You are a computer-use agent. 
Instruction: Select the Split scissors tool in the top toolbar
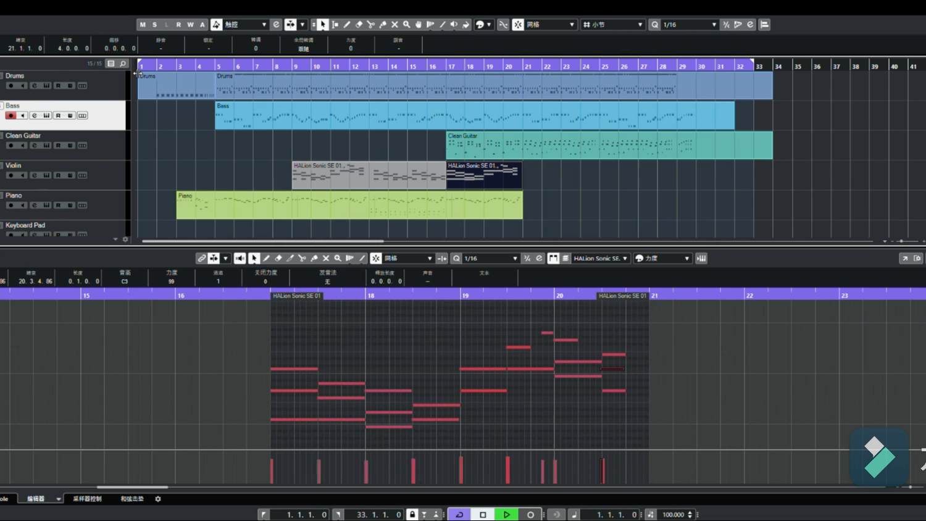pyautogui.click(x=371, y=25)
